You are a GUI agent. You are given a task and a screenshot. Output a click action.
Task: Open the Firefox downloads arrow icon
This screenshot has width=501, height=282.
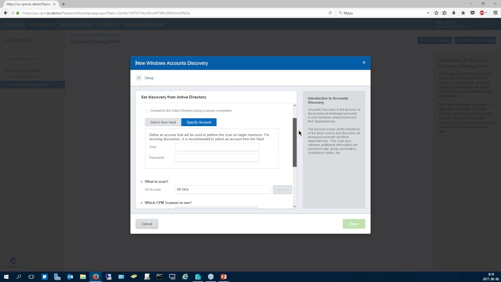coord(454,13)
